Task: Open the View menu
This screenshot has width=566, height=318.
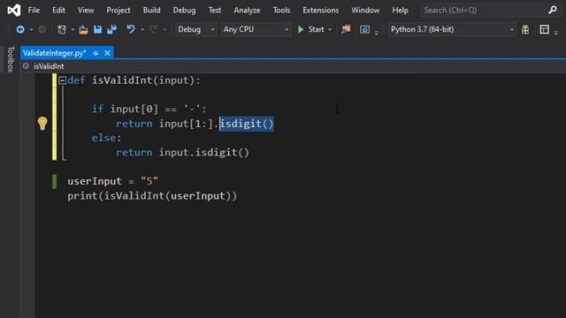Action: point(86,10)
